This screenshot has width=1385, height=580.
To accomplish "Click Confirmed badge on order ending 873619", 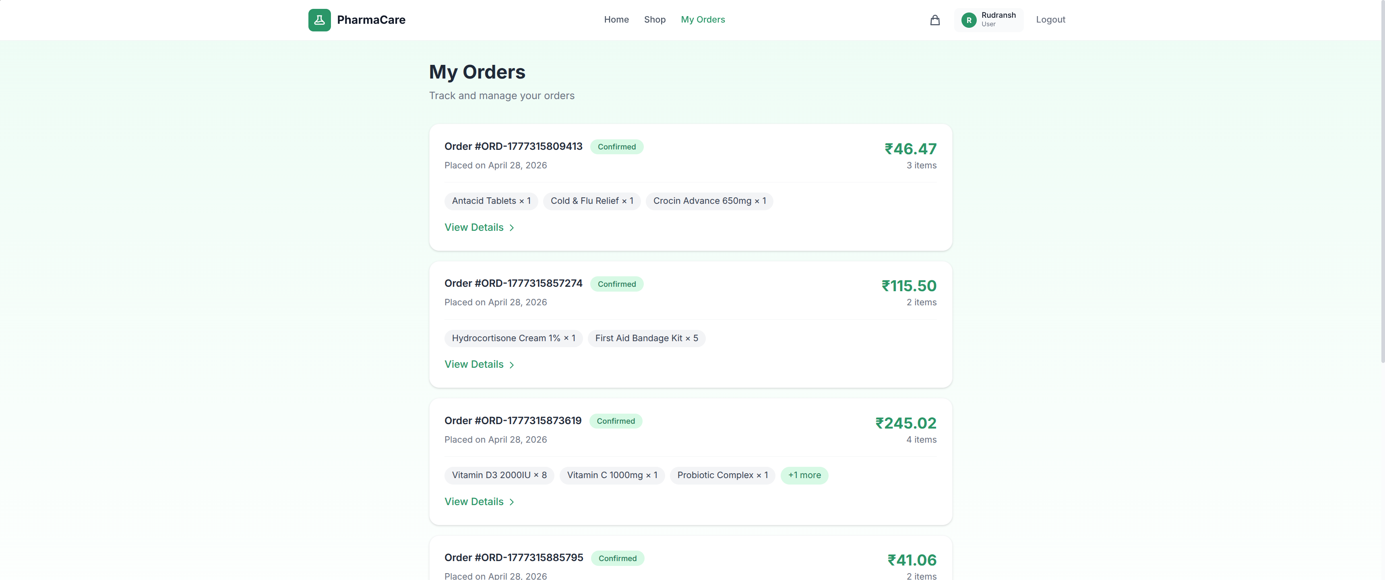I will point(616,421).
